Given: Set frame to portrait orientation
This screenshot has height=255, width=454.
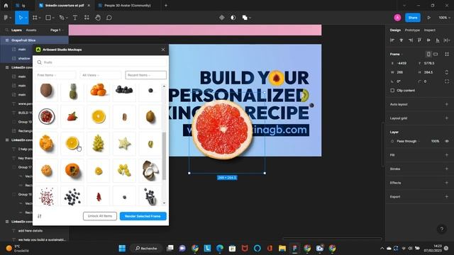Looking at the screenshot, I should pyautogui.click(x=428, y=54).
